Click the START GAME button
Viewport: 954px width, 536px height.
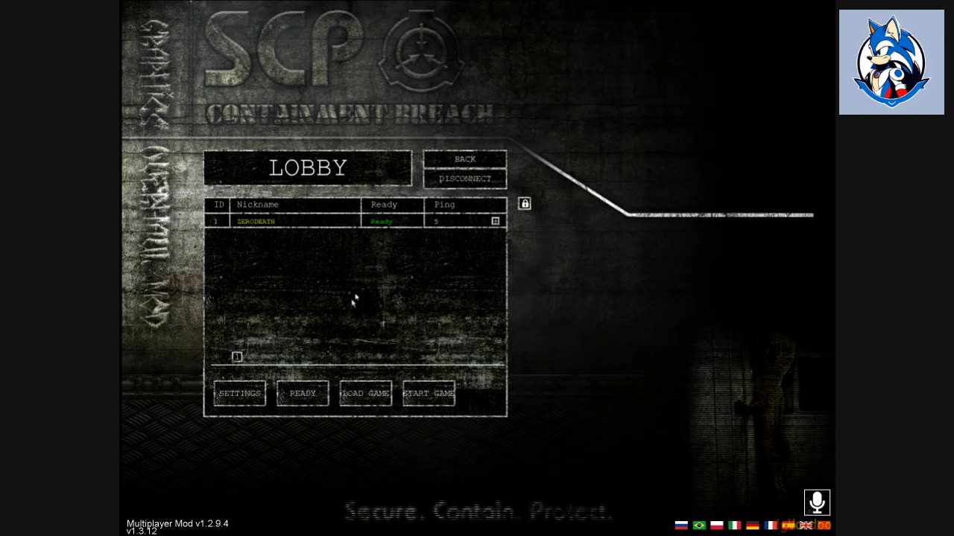[x=429, y=393]
